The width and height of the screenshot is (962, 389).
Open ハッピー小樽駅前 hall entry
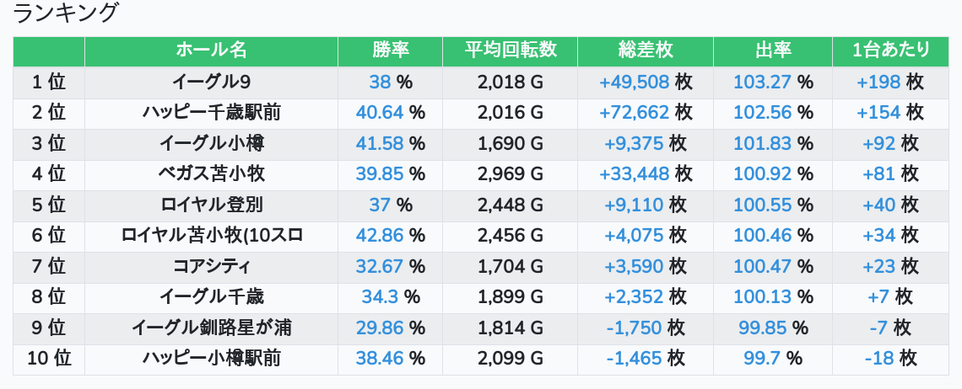pyautogui.click(x=211, y=359)
